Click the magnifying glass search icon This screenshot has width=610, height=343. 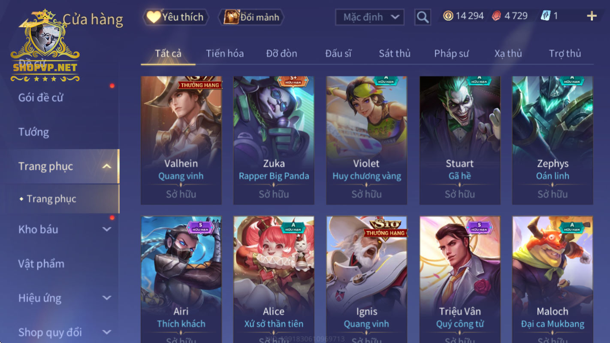tap(423, 17)
